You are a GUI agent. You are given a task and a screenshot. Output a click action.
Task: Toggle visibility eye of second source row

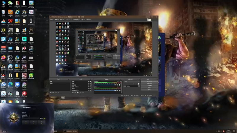89,83
